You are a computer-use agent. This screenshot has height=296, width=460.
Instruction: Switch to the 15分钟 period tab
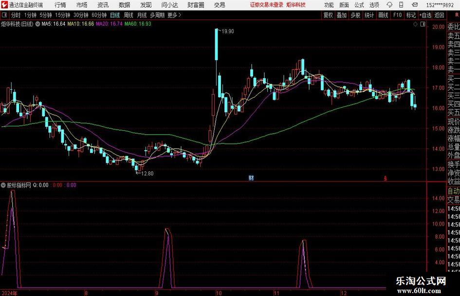coord(63,15)
